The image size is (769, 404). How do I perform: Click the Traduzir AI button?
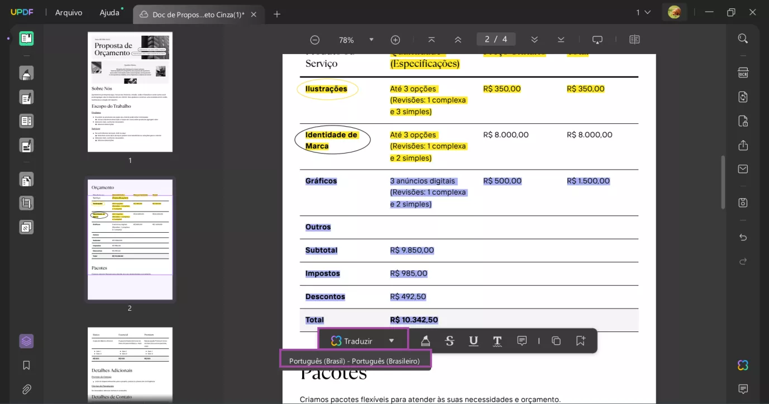pyautogui.click(x=352, y=341)
